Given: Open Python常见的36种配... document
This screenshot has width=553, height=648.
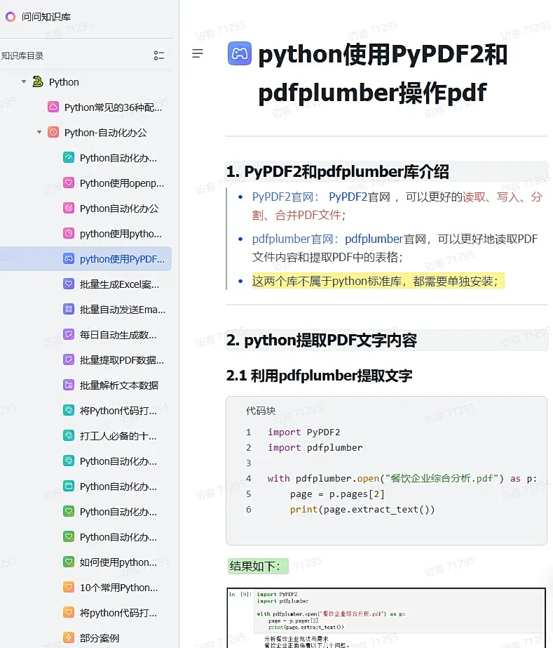Looking at the screenshot, I should (113, 107).
